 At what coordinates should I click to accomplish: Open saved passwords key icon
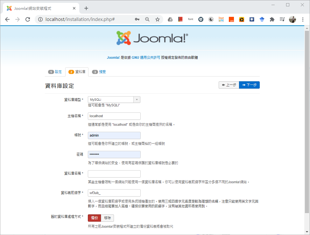(137, 19)
